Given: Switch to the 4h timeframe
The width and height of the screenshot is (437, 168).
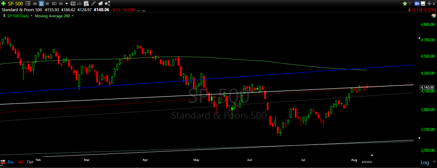Looking at the screenshot, I should 35,3.
